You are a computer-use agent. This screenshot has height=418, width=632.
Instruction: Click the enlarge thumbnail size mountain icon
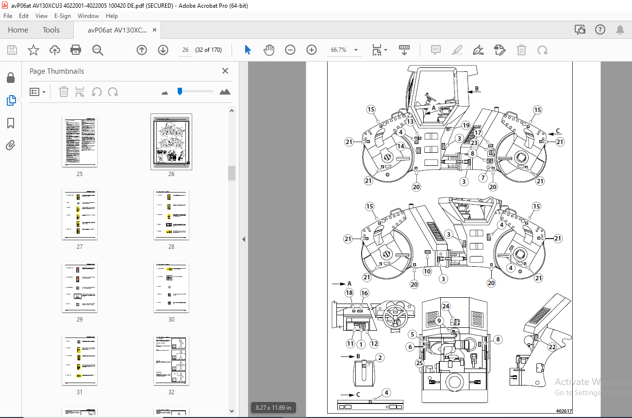(x=225, y=92)
